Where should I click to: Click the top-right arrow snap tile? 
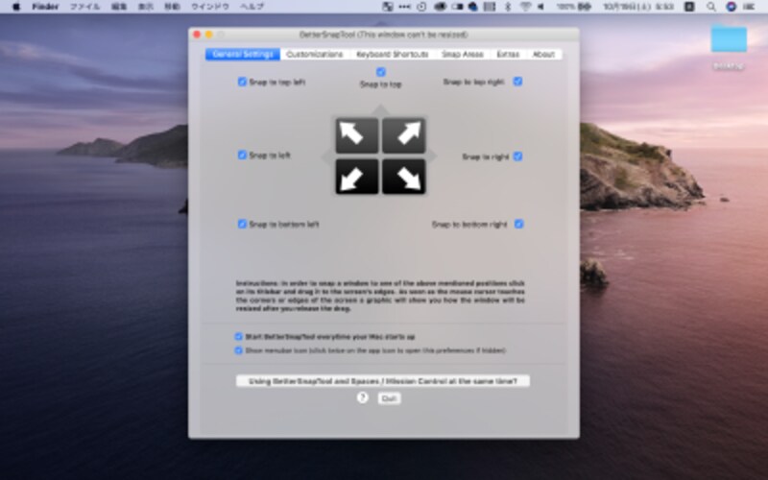403,135
